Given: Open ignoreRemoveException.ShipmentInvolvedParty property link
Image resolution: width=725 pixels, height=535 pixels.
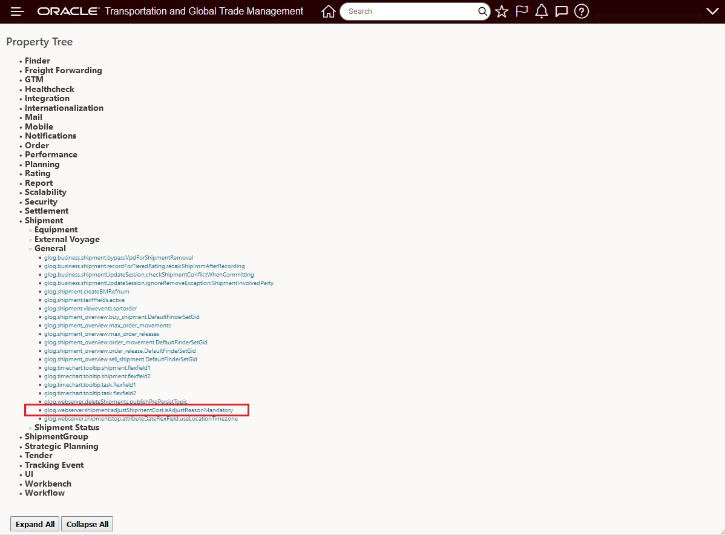Looking at the screenshot, I should click(x=159, y=283).
